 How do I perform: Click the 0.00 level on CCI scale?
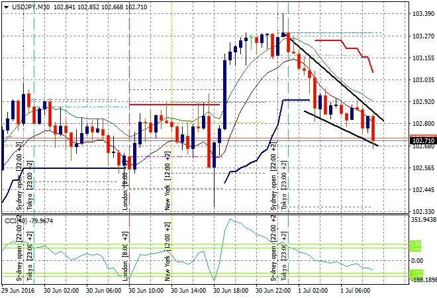(x=418, y=260)
